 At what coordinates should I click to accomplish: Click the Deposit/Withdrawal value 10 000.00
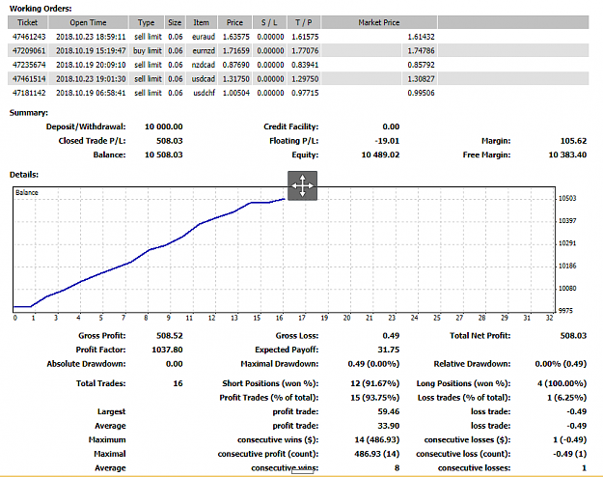click(x=163, y=126)
